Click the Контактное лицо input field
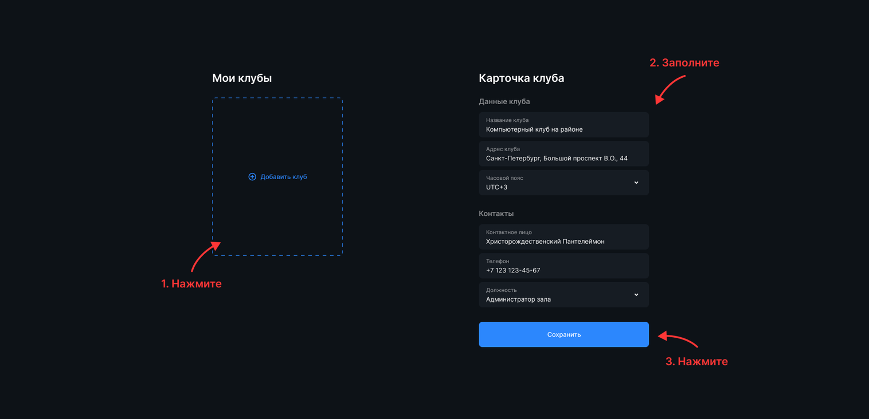Viewport: 869px width, 419px height. click(563, 237)
